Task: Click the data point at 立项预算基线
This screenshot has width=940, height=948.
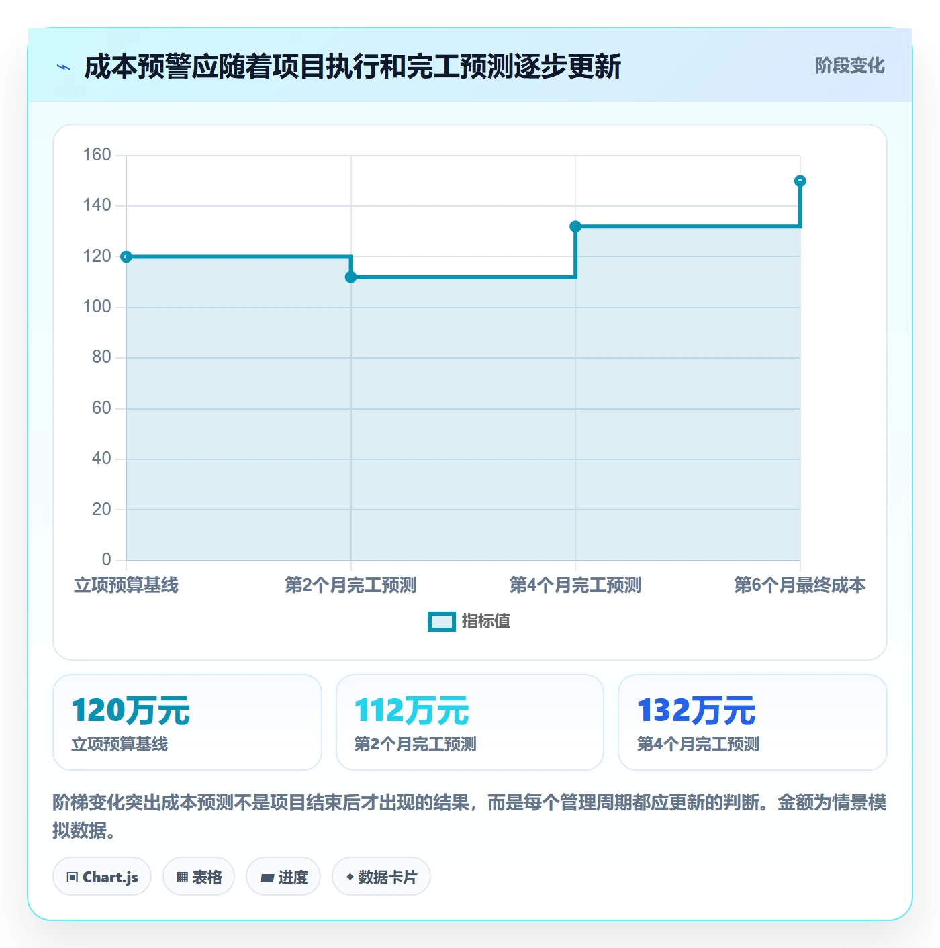Action: (x=126, y=256)
